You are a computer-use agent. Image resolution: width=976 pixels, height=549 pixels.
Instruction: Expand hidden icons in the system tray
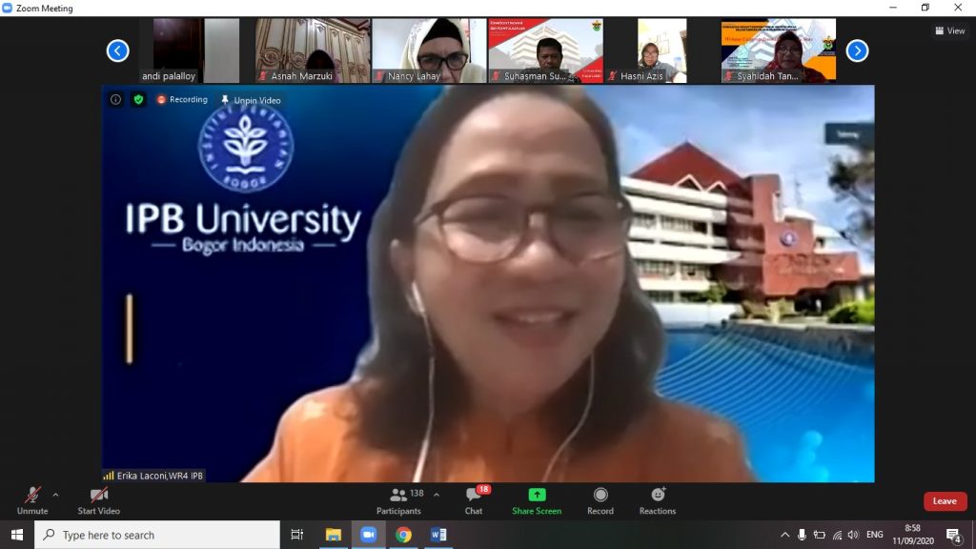pyautogui.click(x=784, y=535)
